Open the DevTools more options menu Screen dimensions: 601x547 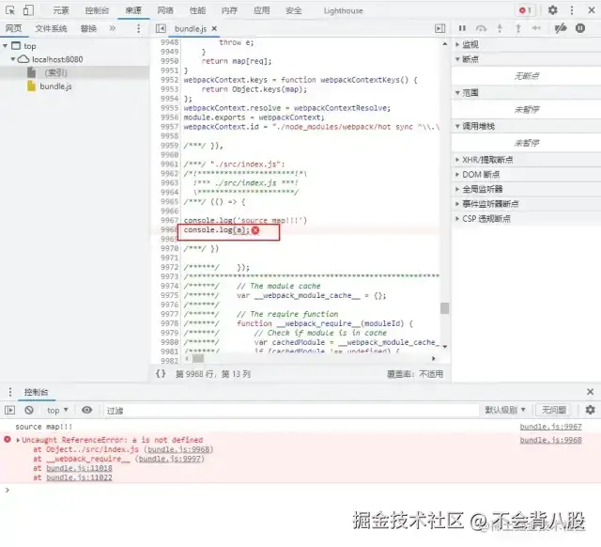[572, 10]
